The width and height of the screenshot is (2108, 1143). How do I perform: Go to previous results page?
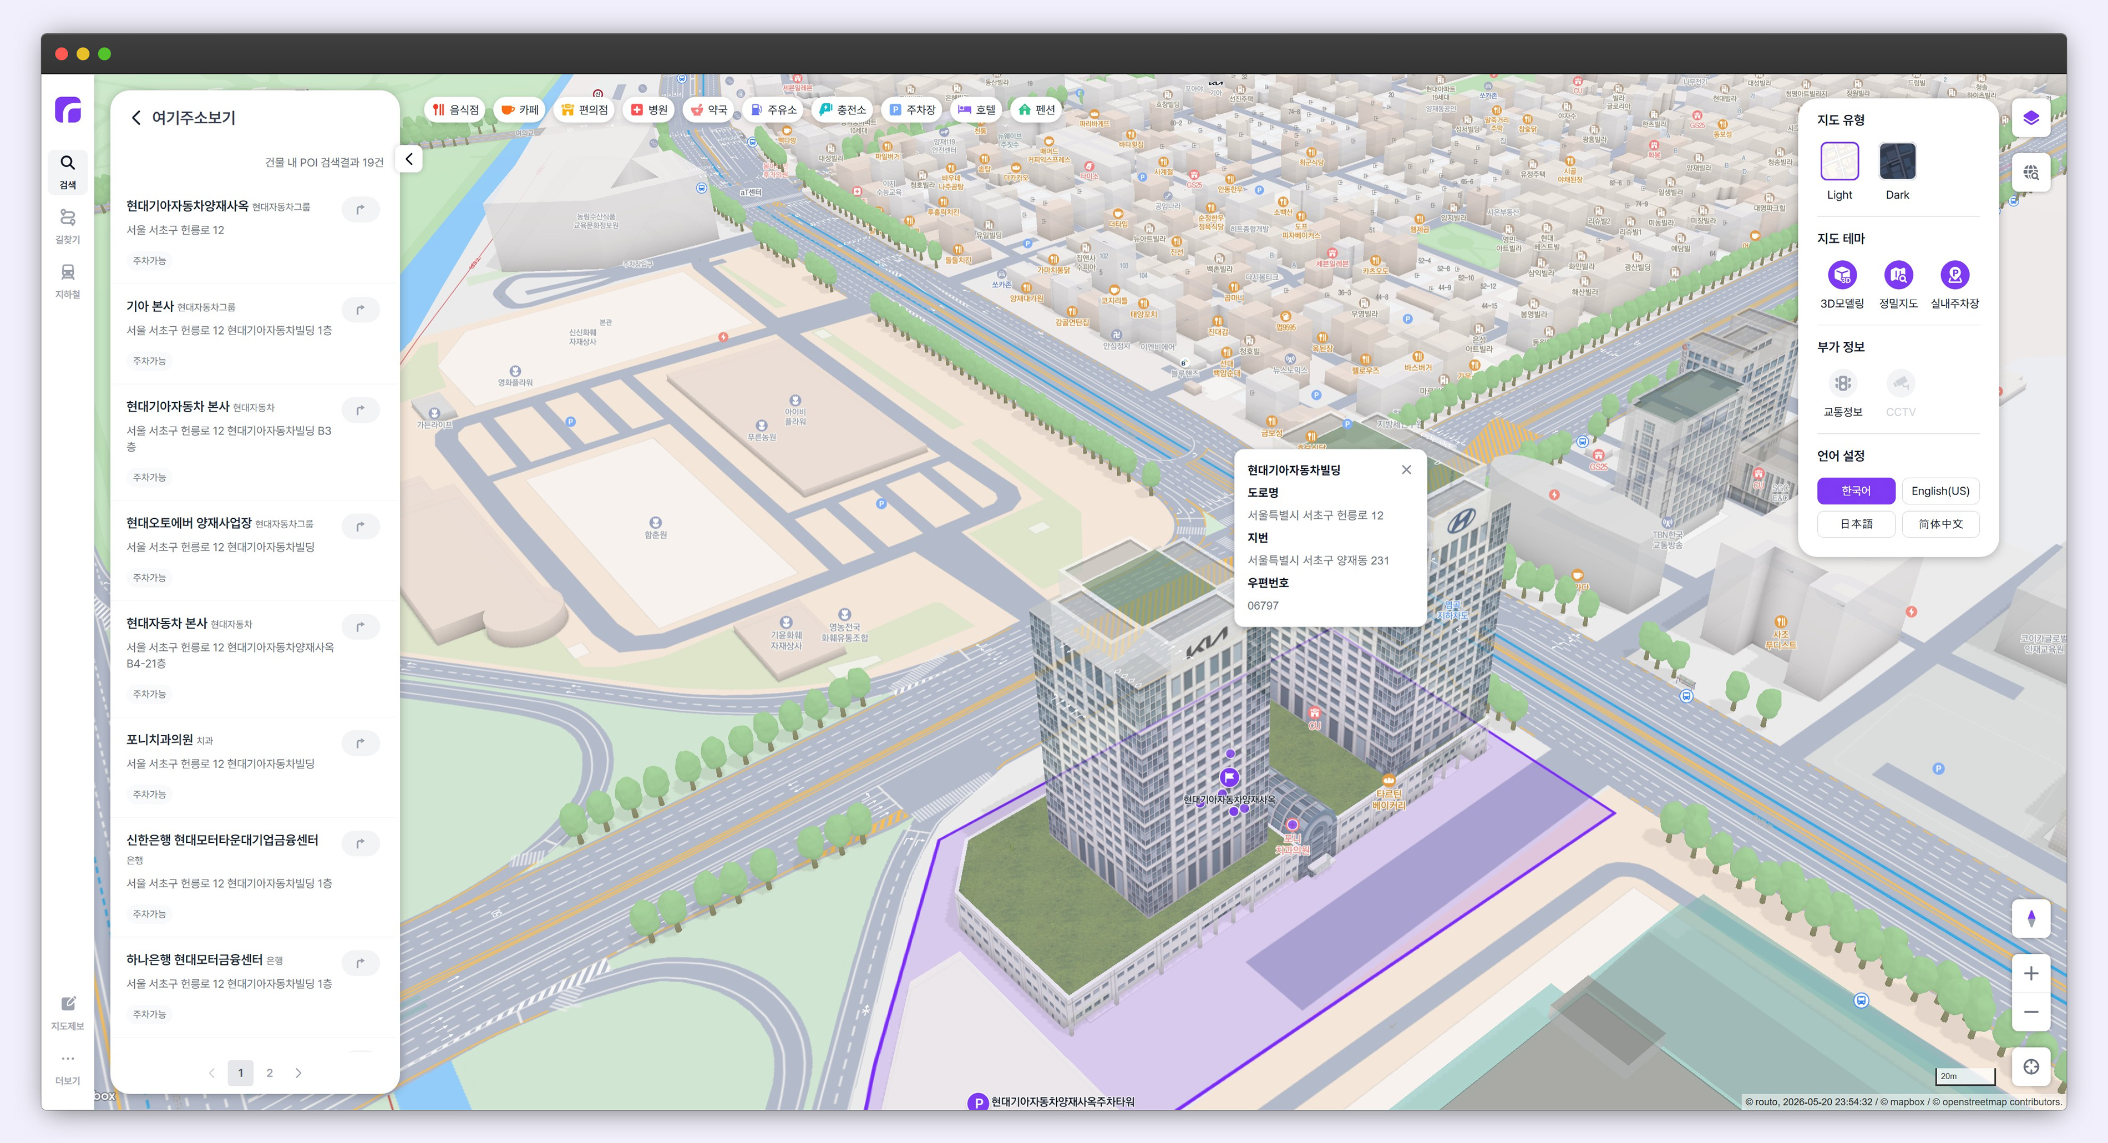[212, 1074]
